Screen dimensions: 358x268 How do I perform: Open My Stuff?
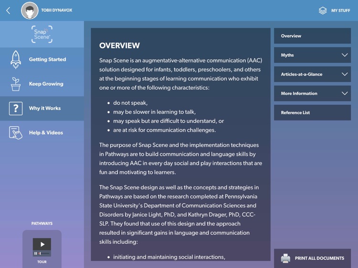tap(334, 10)
